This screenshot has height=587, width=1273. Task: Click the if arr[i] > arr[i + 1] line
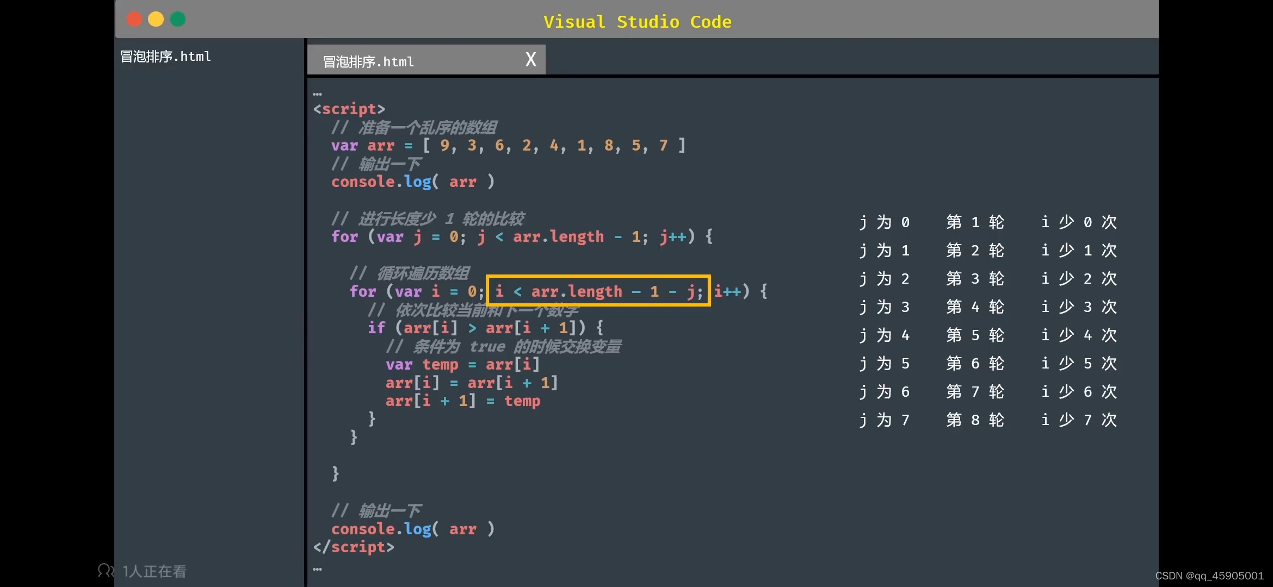click(x=485, y=328)
